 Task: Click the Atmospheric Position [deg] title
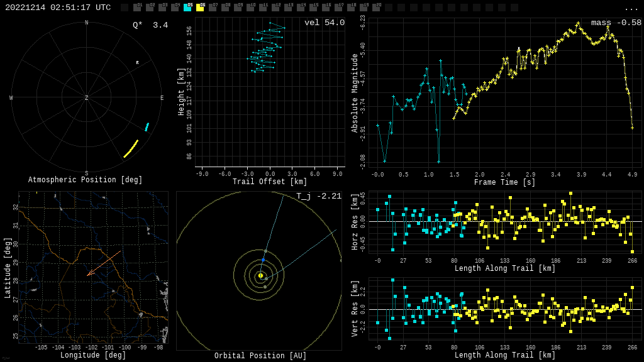coord(86,180)
